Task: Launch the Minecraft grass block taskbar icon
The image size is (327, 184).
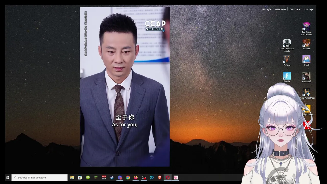Action: click(x=96, y=177)
